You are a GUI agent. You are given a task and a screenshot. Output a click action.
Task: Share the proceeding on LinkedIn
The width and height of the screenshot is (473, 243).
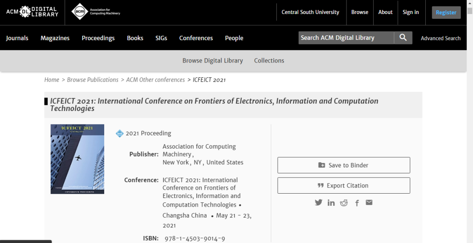(x=331, y=203)
